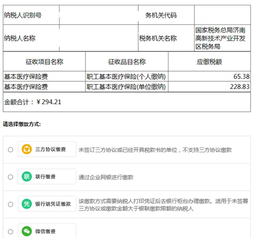Click the 税务机关名称 label
The width and height of the screenshot is (260, 238).
[158, 38]
